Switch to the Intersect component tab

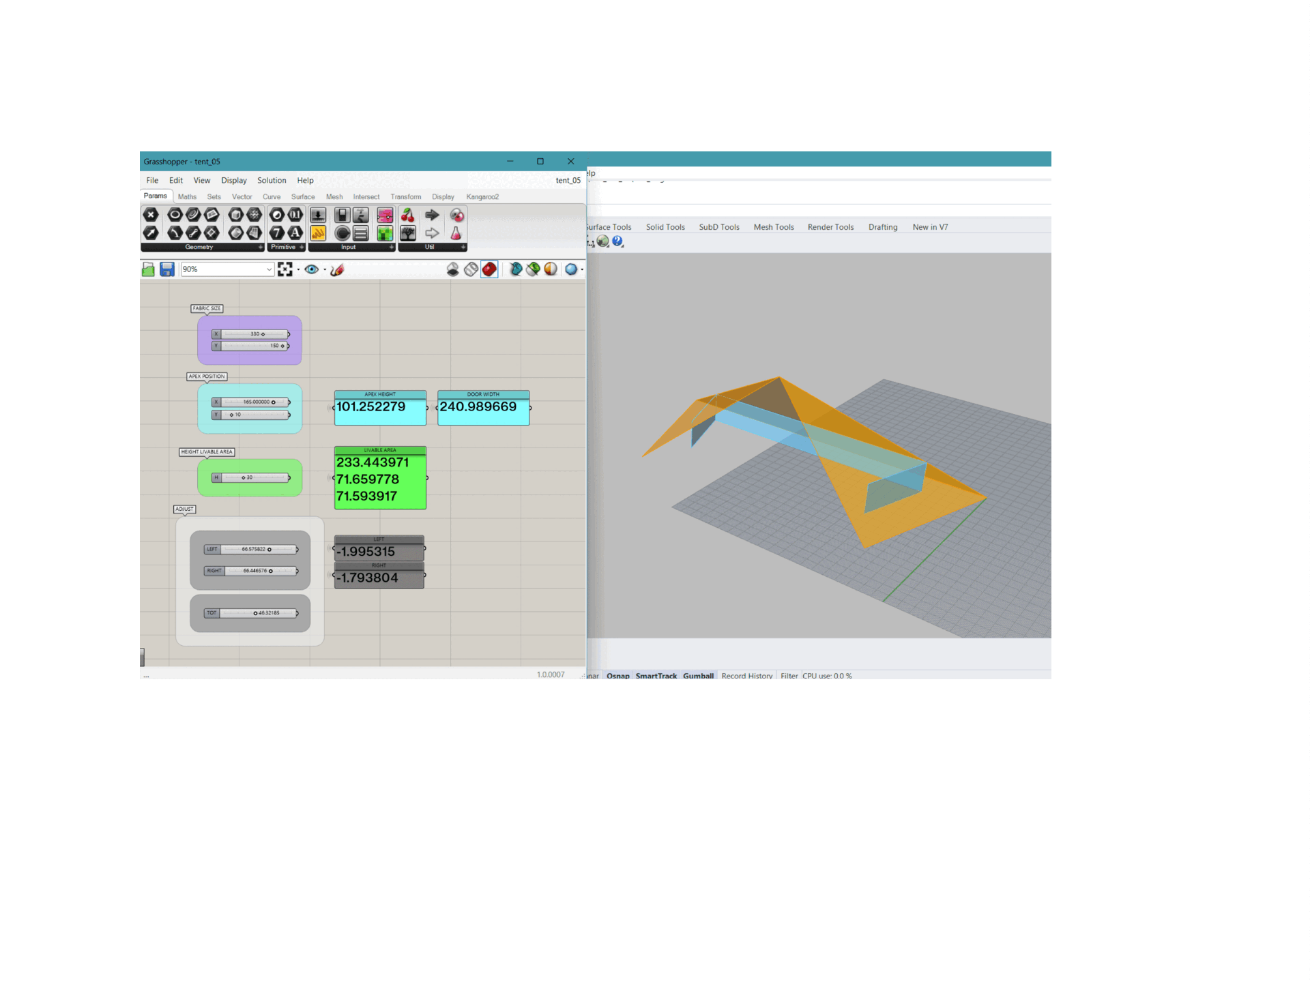pyautogui.click(x=366, y=197)
